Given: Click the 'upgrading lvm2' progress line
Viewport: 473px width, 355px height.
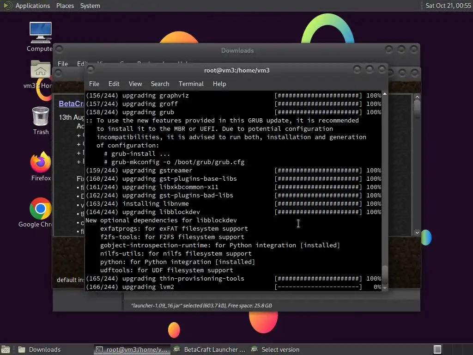Looking at the screenshot, I should tap(233, 287).
